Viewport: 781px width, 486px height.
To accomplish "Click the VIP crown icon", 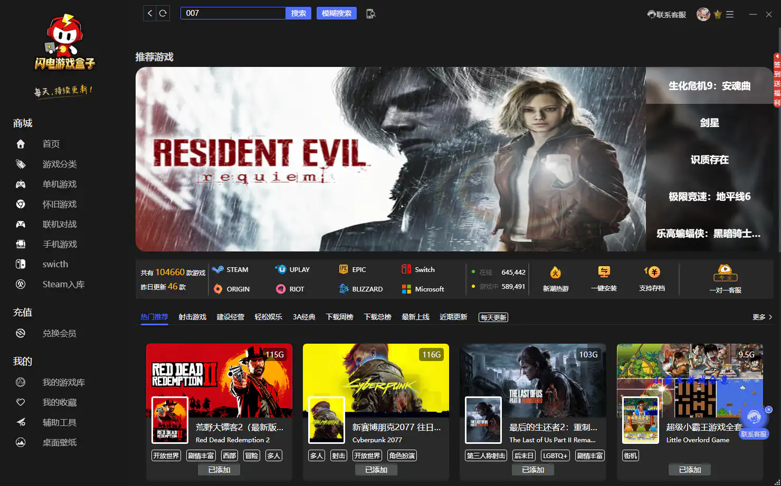I will tap(718, 15).
